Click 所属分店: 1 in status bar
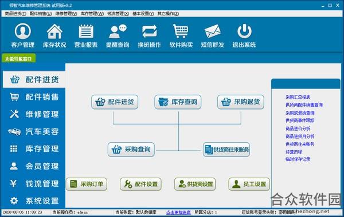The image size is (344, 217). point(206,212)
